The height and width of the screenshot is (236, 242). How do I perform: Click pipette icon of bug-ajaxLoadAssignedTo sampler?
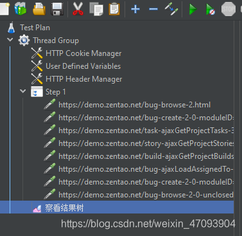point(49,168)
